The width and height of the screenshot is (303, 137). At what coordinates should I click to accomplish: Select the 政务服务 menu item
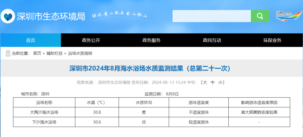[151, 40]
